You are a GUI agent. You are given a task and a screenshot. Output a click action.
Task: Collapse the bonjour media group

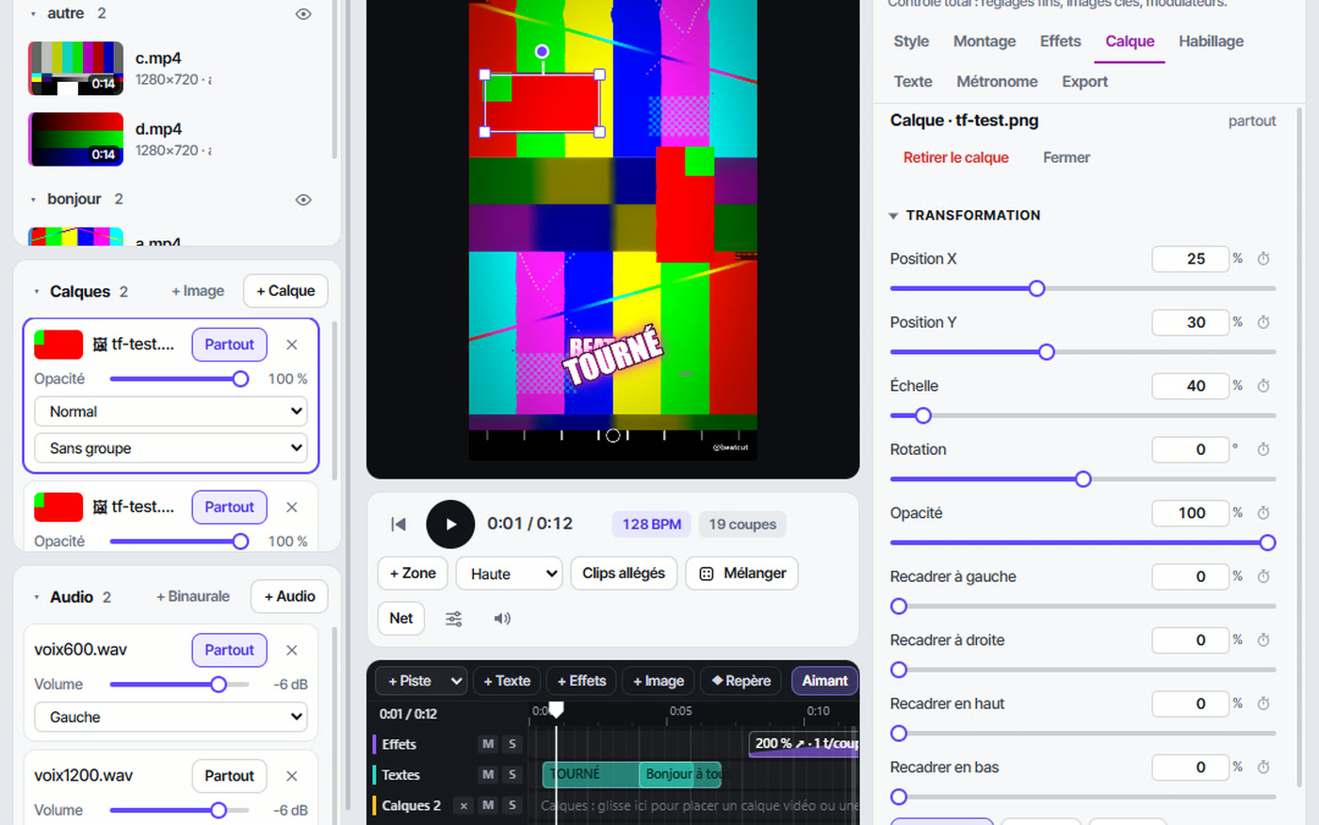tap(34, 200)
